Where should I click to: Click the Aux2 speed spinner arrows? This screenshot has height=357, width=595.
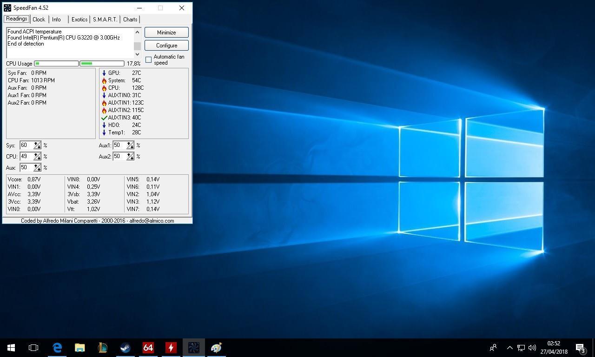coord(130,157)
